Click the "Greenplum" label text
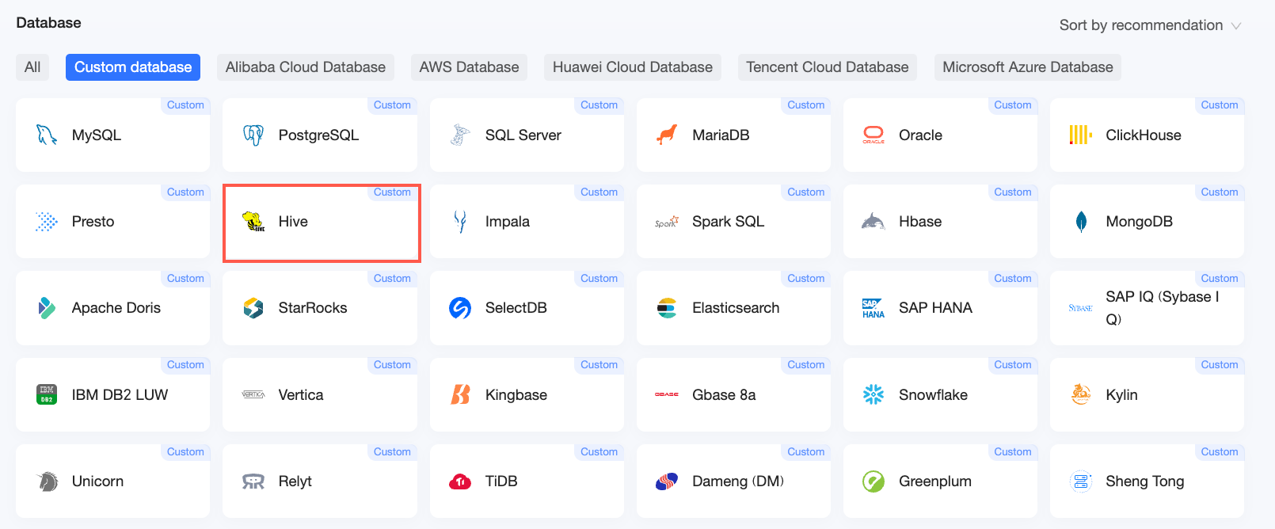Viewport: 1275px width, 529px height. [x=935, y=481]
